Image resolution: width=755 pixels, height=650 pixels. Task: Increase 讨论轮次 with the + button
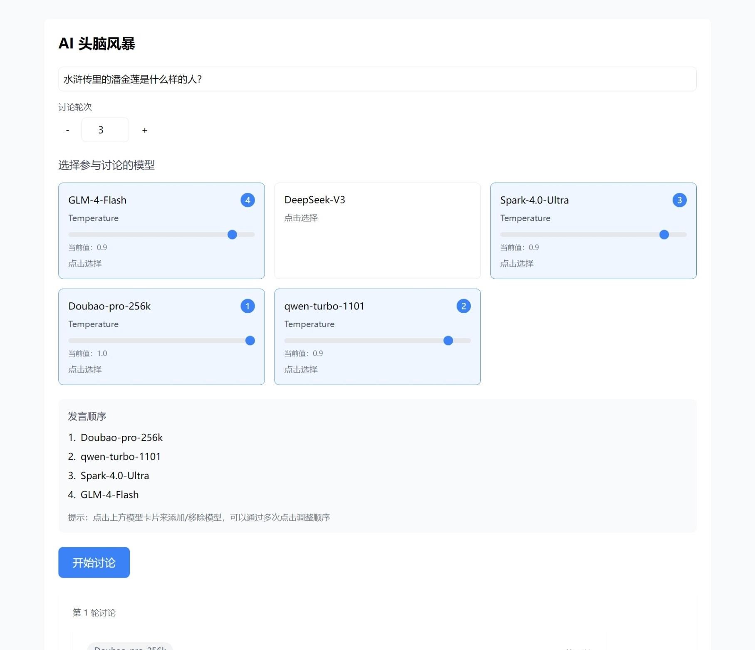click(144, 130)
